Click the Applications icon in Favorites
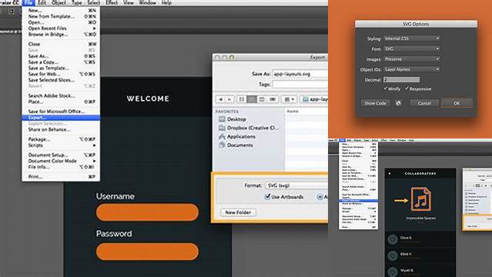492x277 pixels. tap(222, 136)
